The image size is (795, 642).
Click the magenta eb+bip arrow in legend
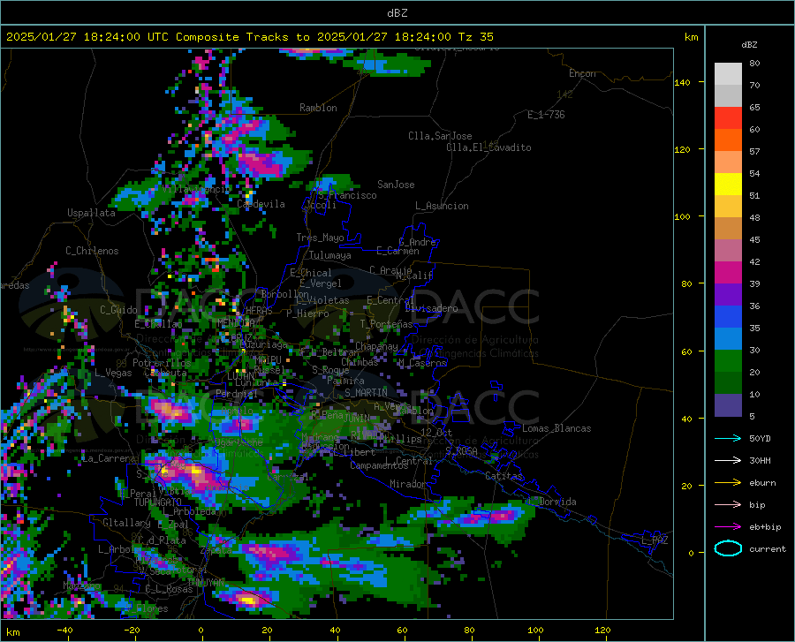click(728, 526)
